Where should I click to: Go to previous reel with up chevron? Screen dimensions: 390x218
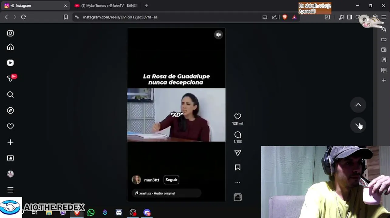point(358,105)
